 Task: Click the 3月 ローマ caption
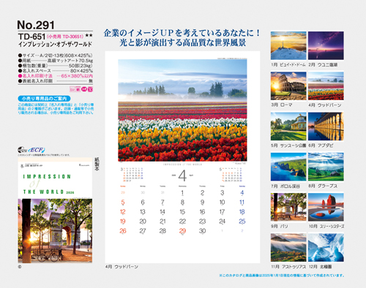tap(281, 105)
